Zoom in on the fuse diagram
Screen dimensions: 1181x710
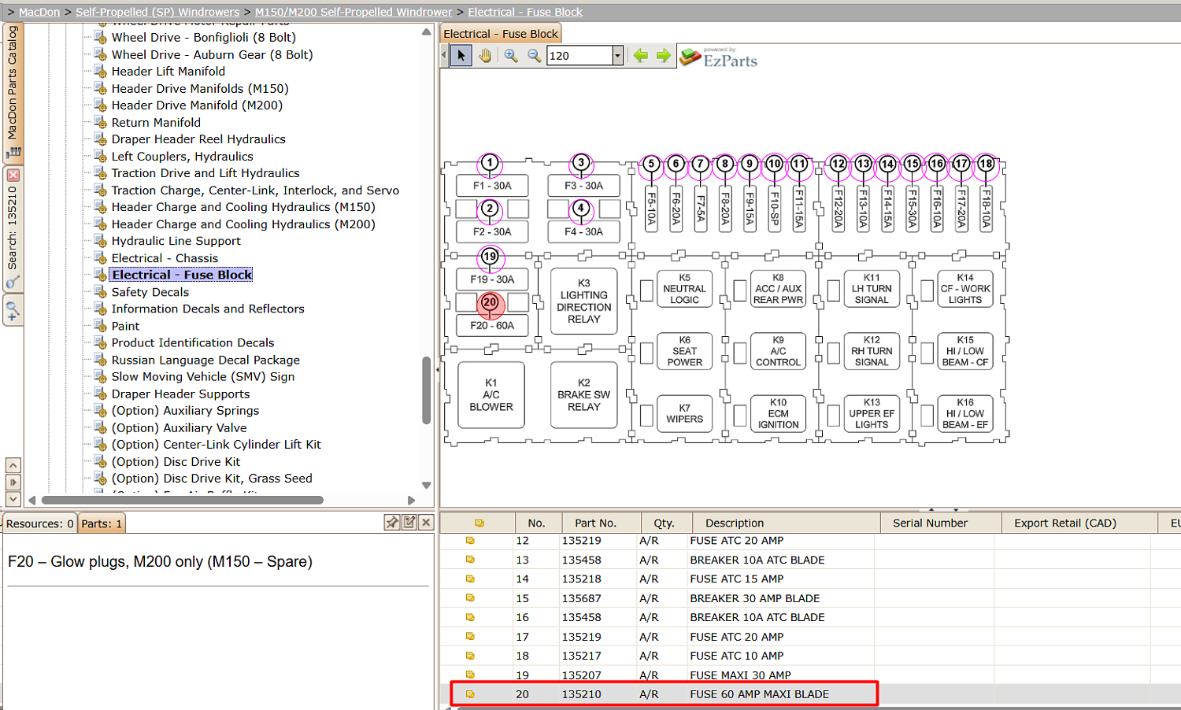pos(511,55)
